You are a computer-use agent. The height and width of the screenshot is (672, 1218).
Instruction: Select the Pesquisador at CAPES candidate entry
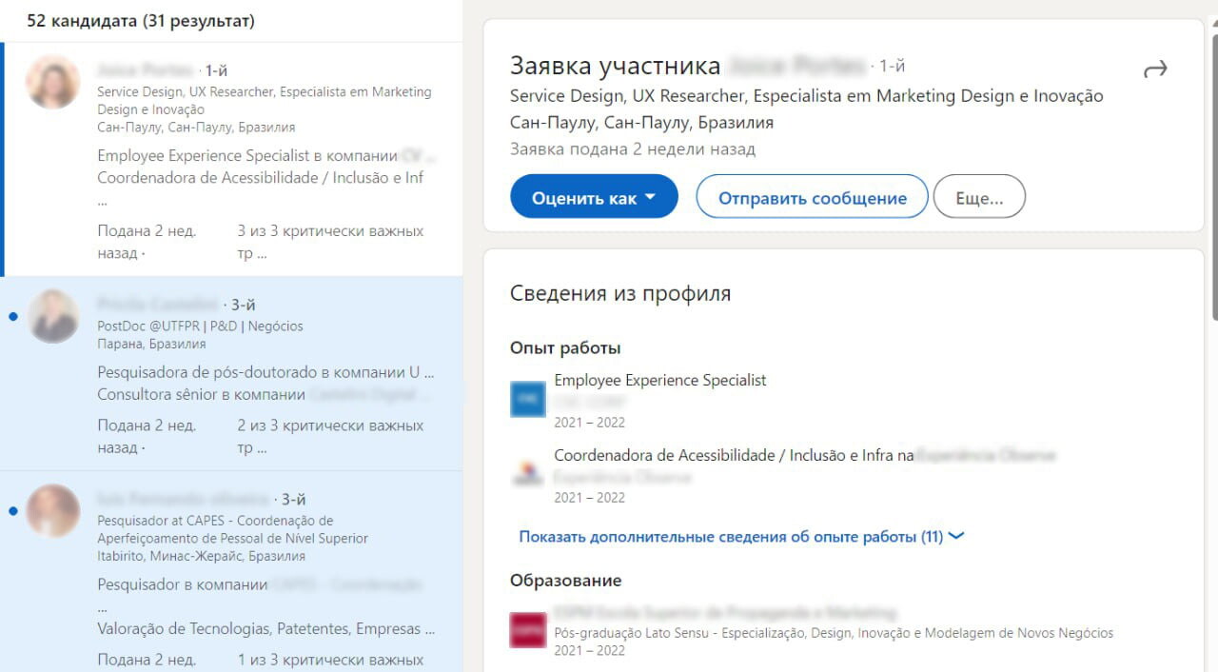tap(231, 571)
